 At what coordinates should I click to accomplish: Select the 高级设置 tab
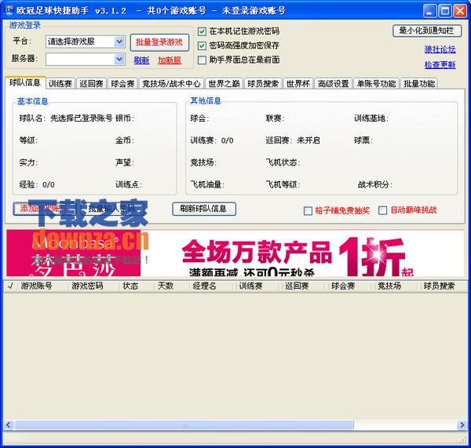pos(333,83)
